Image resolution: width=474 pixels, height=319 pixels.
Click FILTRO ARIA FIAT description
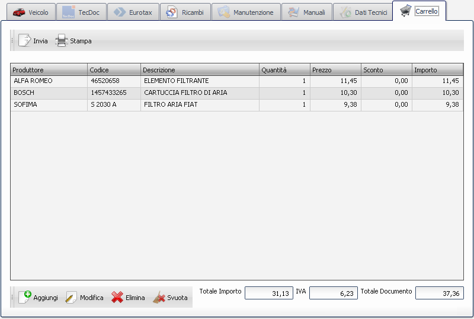click(x=200, y=105)
